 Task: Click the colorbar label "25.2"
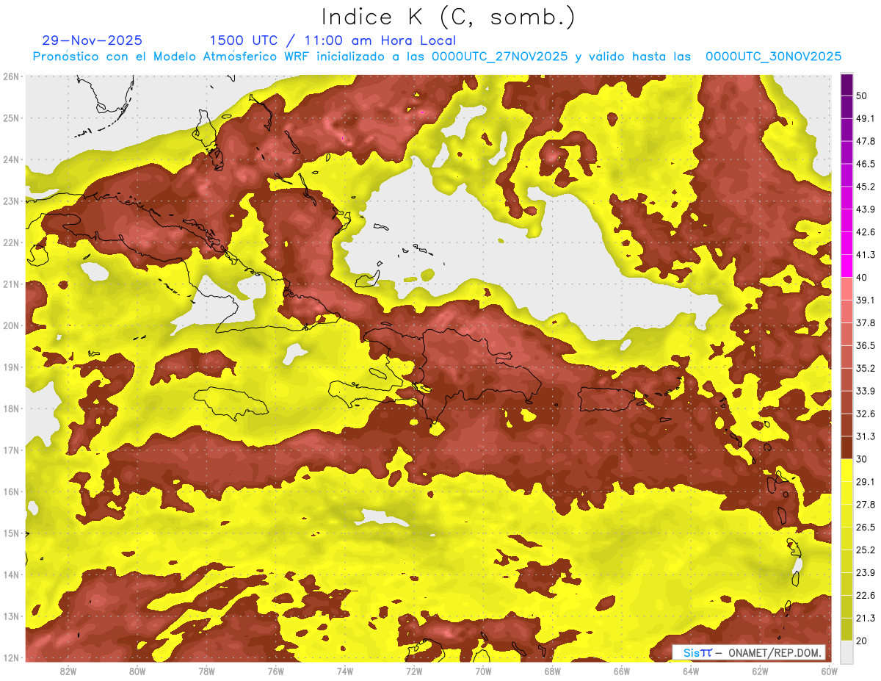pos(866,550)
